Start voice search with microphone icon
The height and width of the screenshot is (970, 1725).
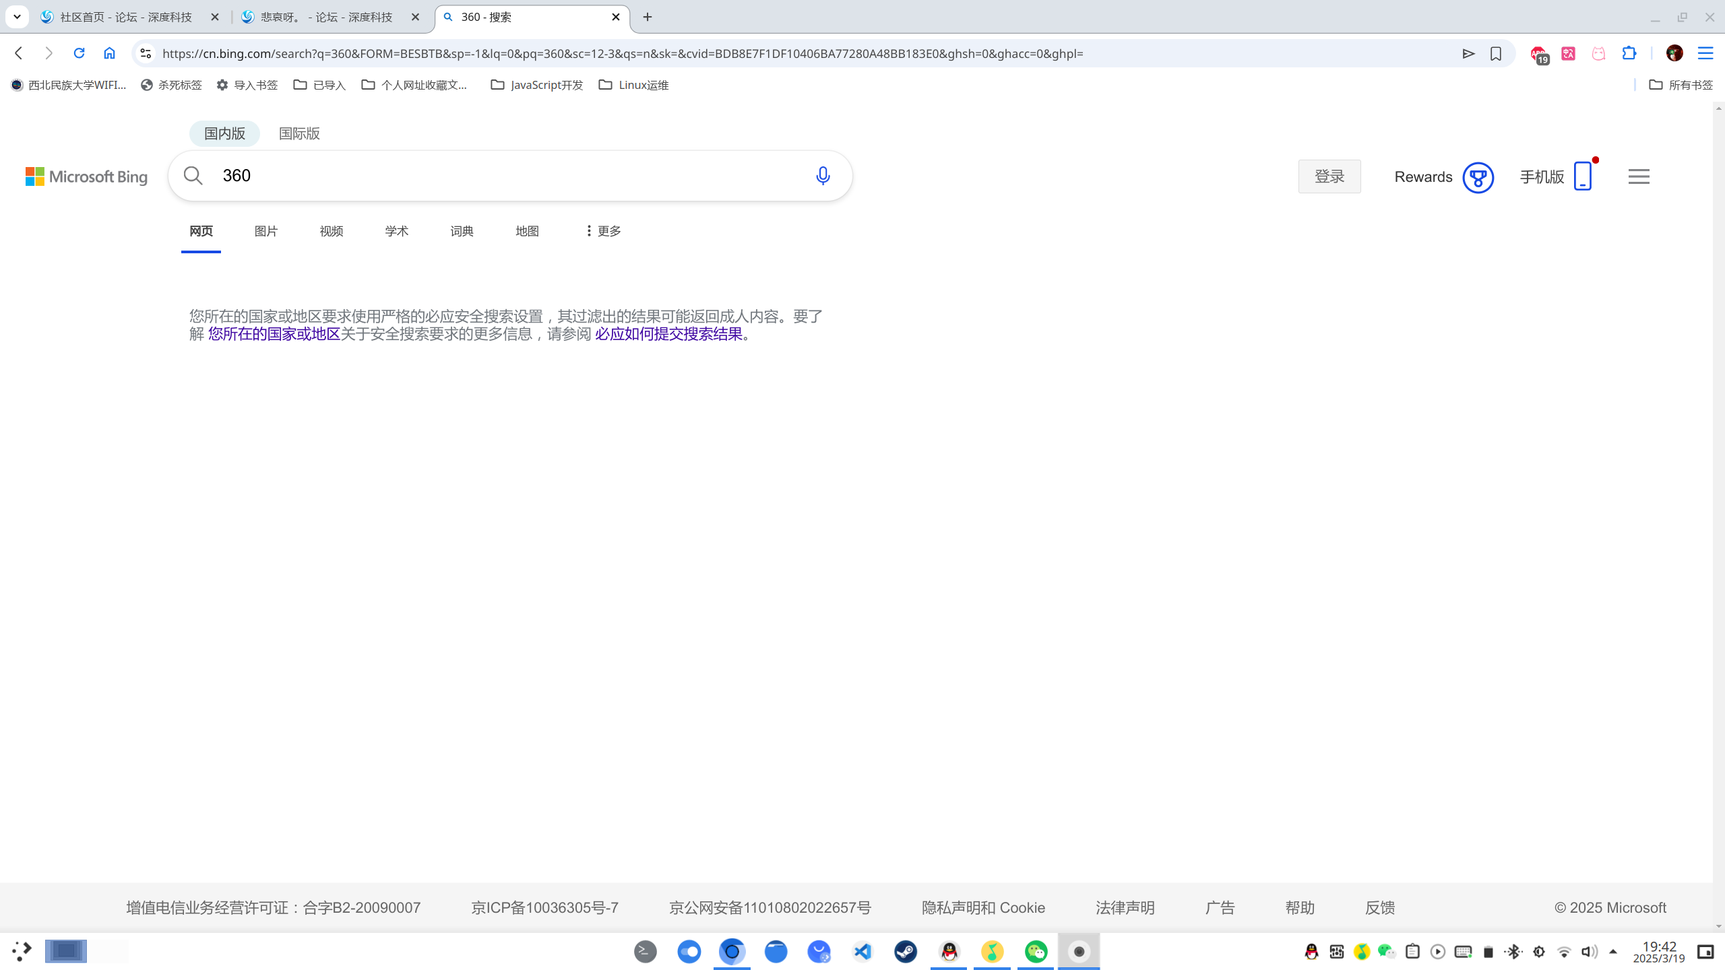click(x=823, y=176)
